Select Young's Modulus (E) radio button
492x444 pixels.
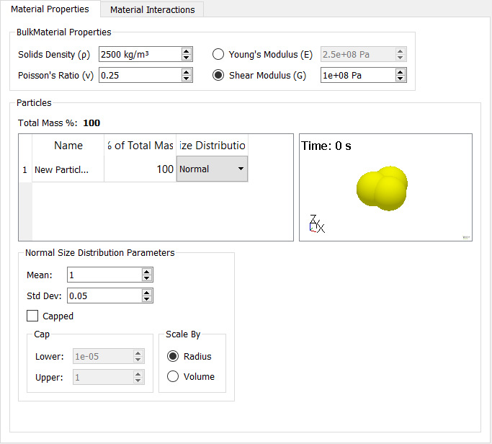[x=219, y=54]
